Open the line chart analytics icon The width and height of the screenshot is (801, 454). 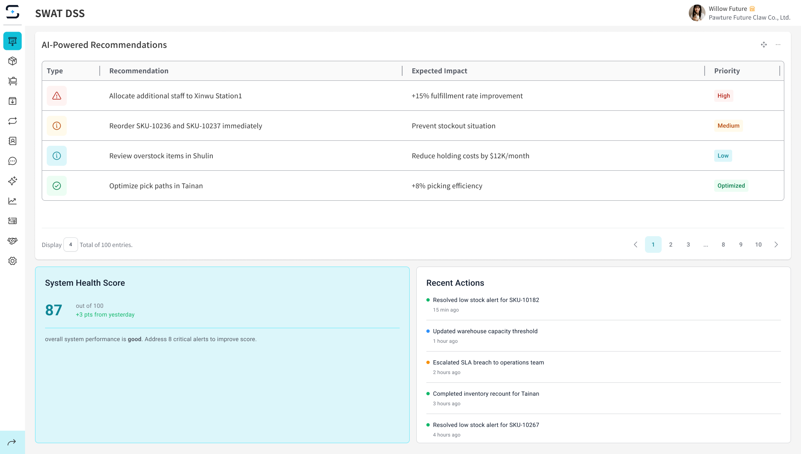coord(13,201)
